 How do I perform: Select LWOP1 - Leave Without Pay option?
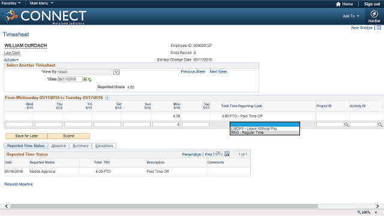tap(265, 128)
